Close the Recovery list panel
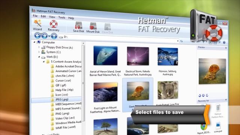 [226, 100]
